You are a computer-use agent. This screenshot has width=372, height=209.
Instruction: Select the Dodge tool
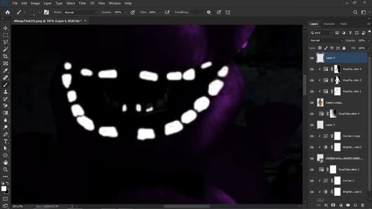point(5,127)
